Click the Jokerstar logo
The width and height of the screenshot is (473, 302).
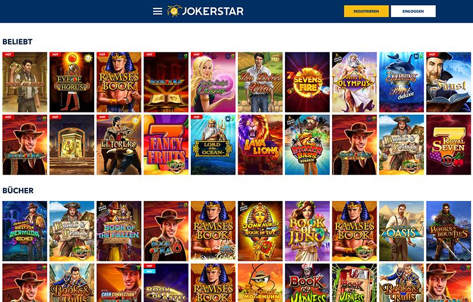click(x=206, y=11)
